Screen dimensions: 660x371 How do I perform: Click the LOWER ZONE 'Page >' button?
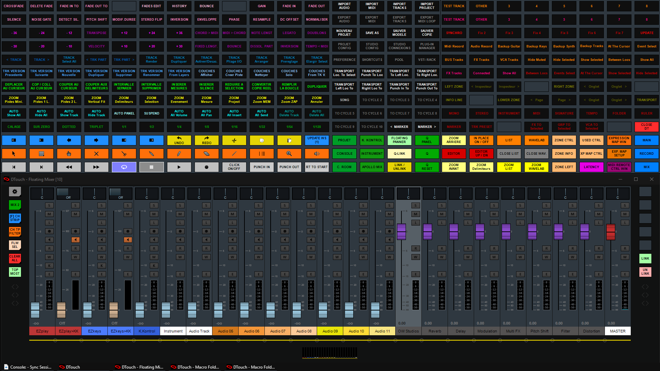[564, 100]
